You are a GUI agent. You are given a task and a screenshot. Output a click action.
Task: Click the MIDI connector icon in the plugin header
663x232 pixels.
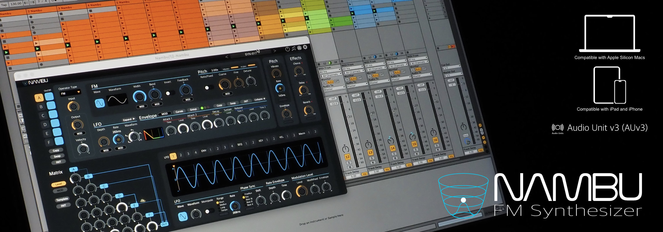[299, 48]
